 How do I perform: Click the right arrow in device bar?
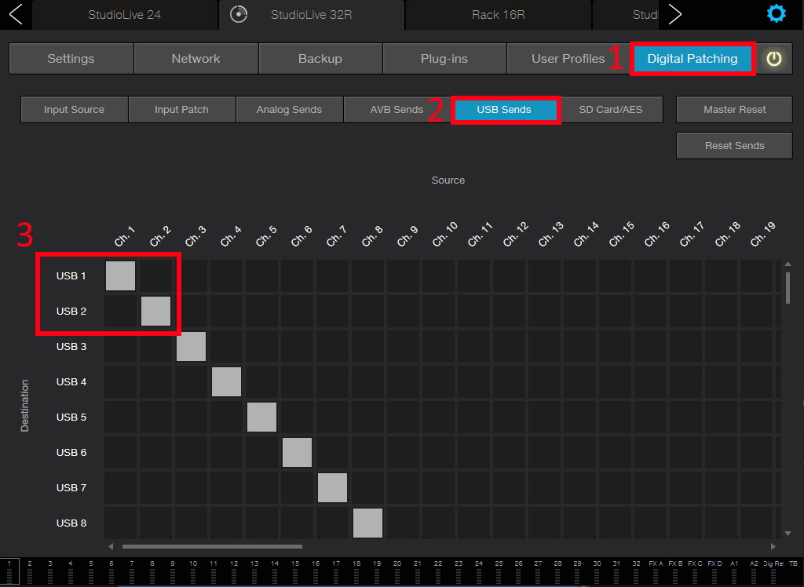674,14
